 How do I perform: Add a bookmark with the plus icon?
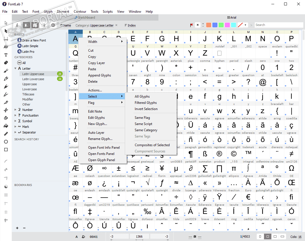17,228
